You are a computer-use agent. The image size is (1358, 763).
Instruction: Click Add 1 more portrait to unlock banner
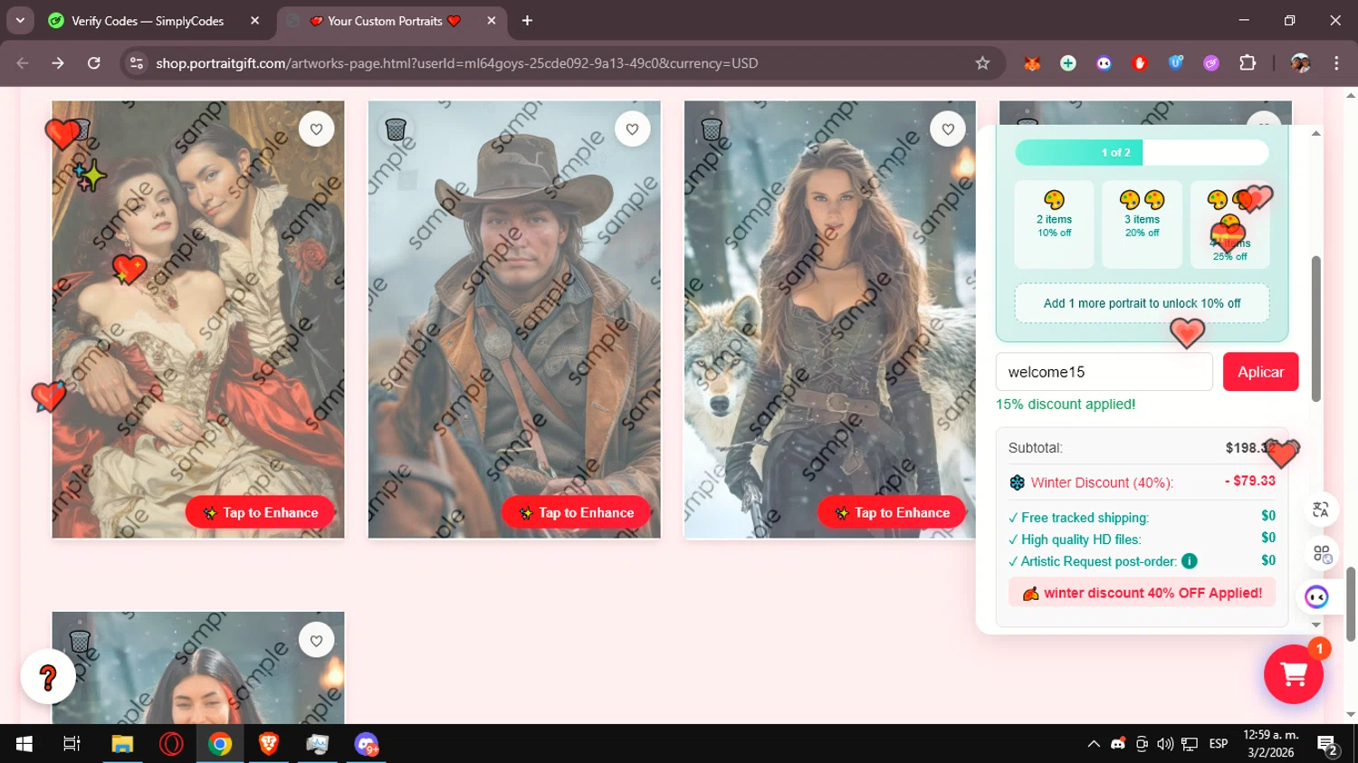coord(1142,303)
